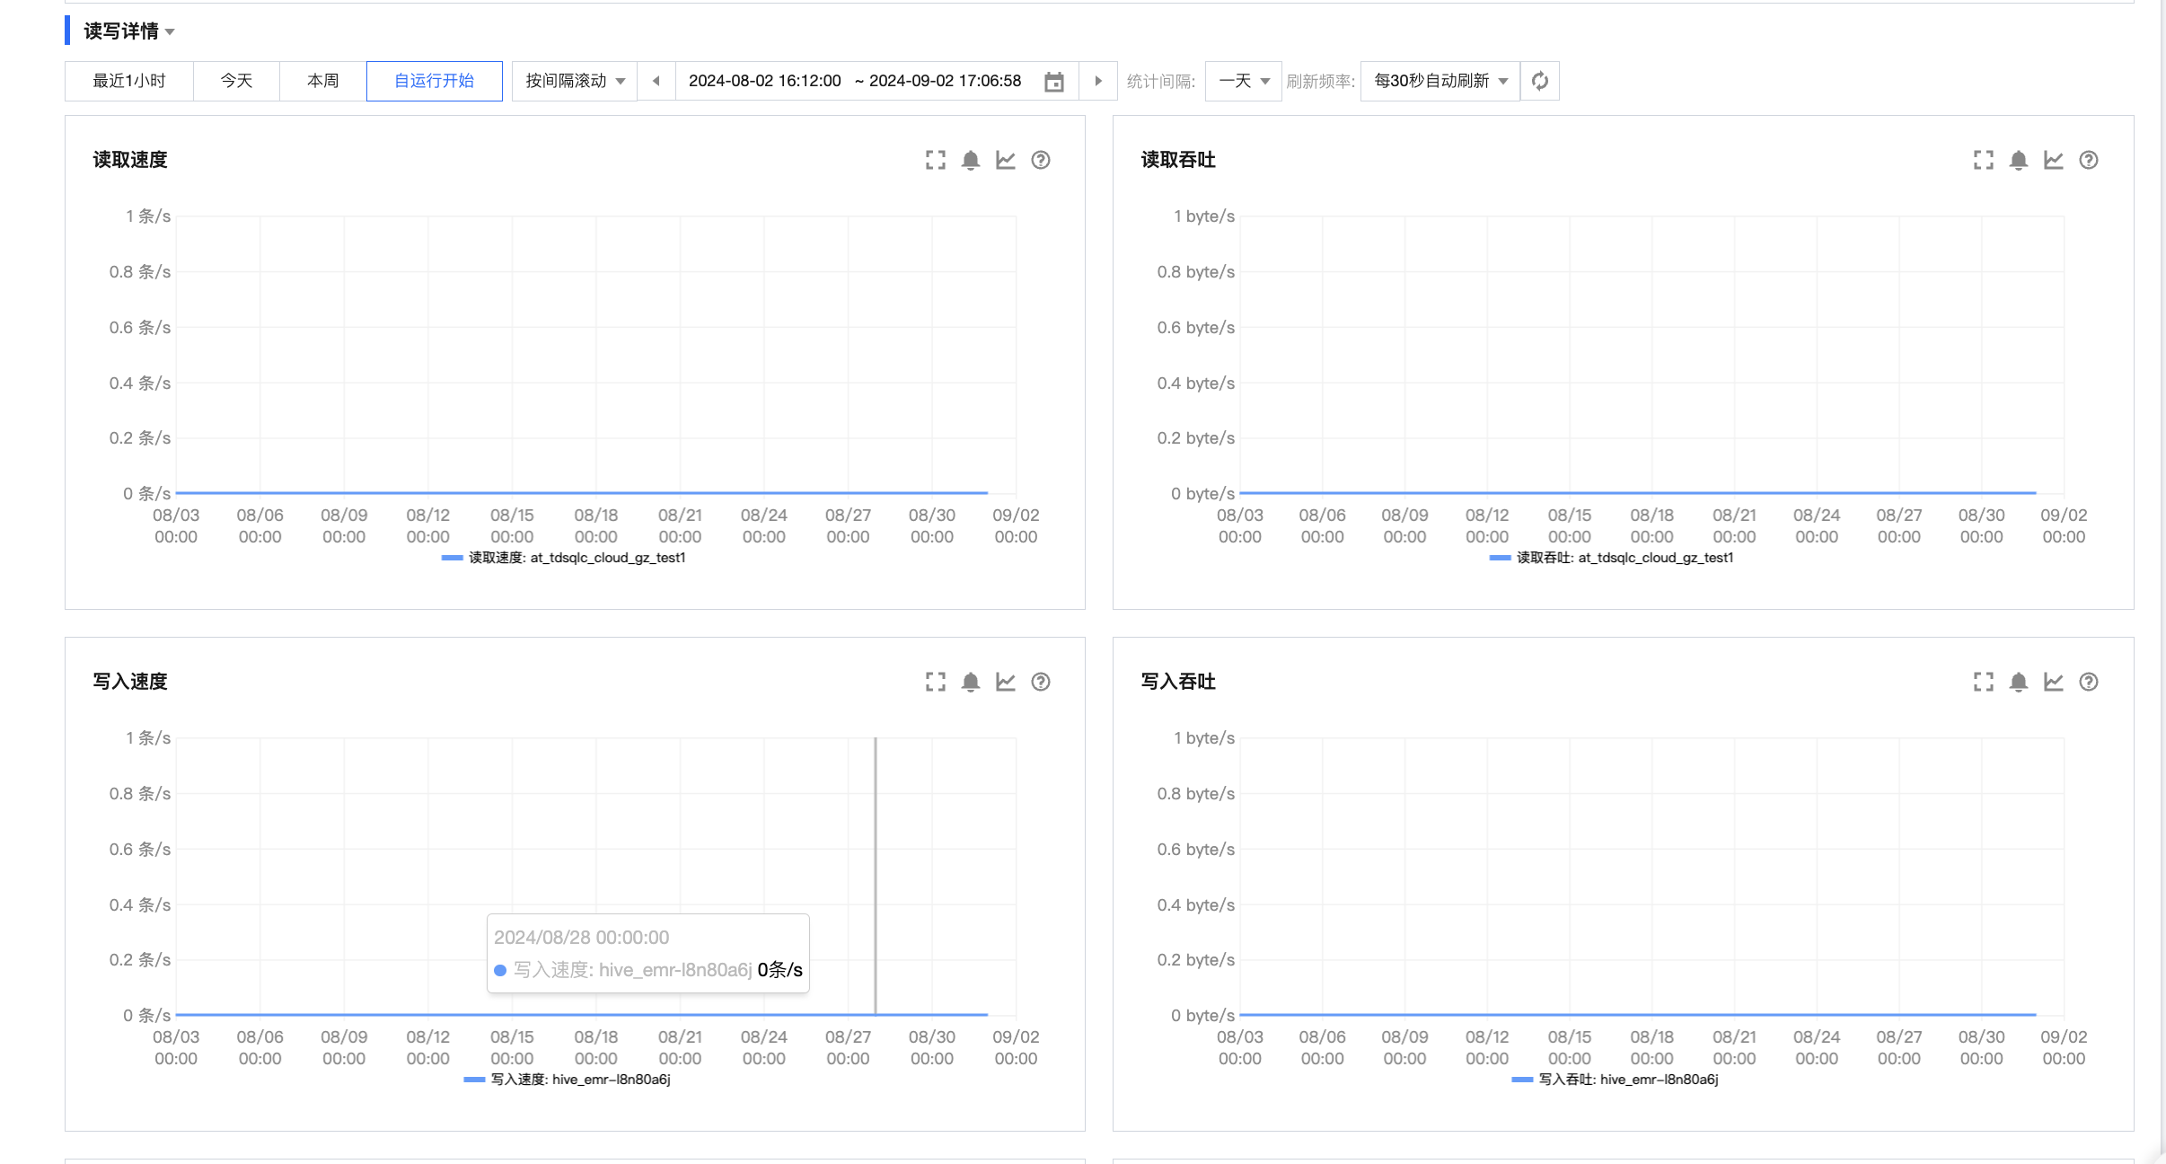
Task: Expand 读取速度 chart to fullscreen
Action: [x=935, y=160]
